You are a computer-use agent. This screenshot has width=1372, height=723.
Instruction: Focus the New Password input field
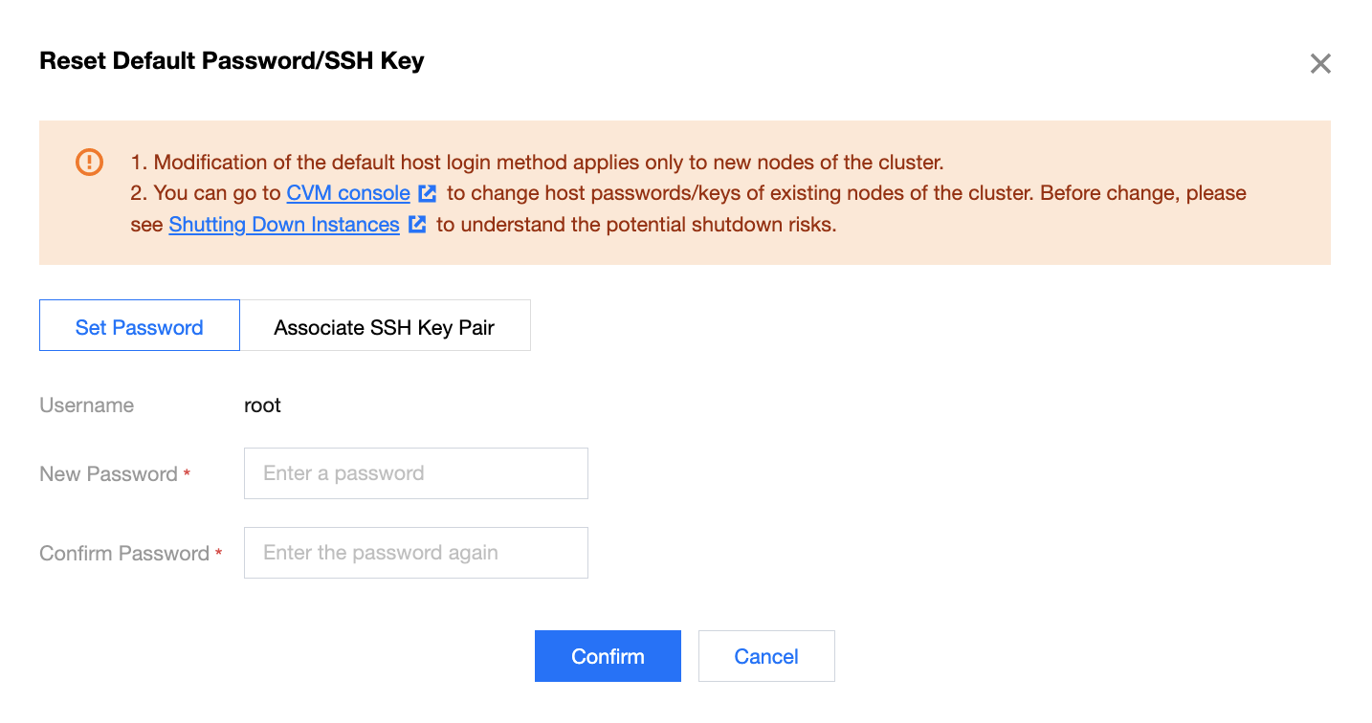click(415, 473)
